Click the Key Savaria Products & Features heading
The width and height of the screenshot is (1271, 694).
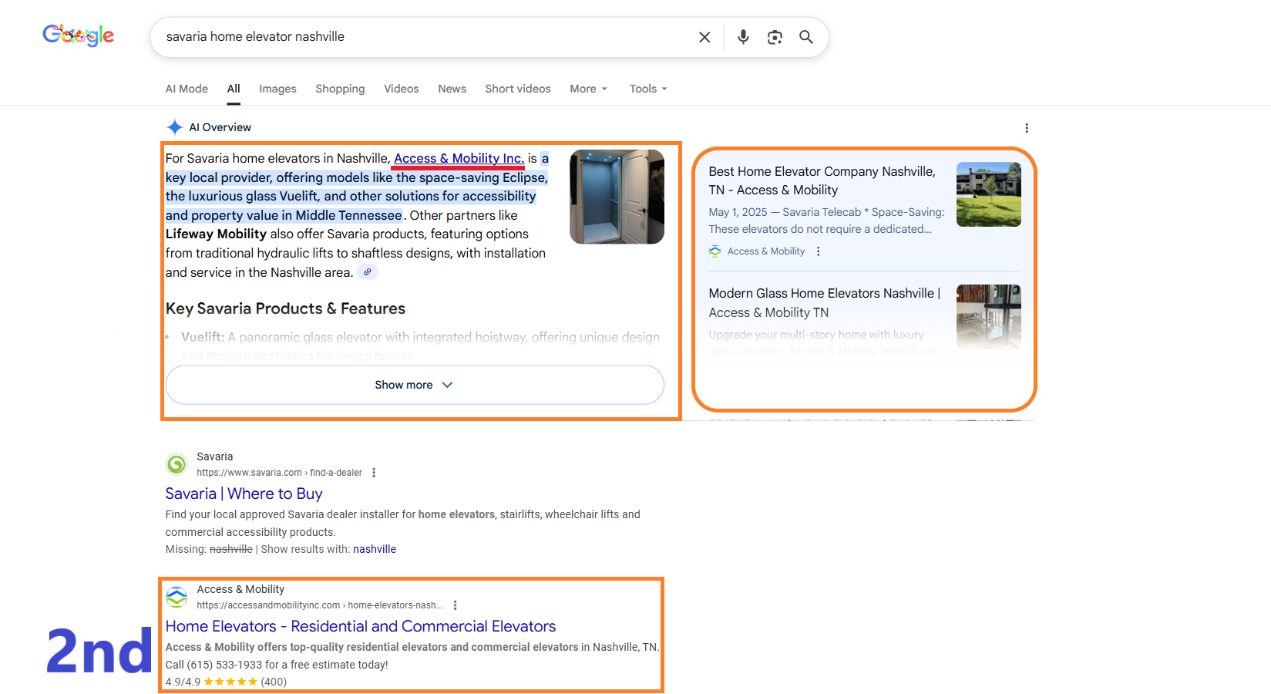[x=285, y=308]
